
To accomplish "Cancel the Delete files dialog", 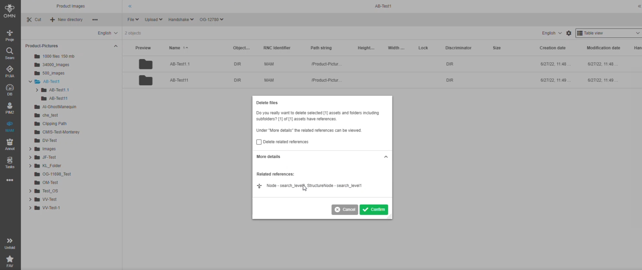I will 345,210.
